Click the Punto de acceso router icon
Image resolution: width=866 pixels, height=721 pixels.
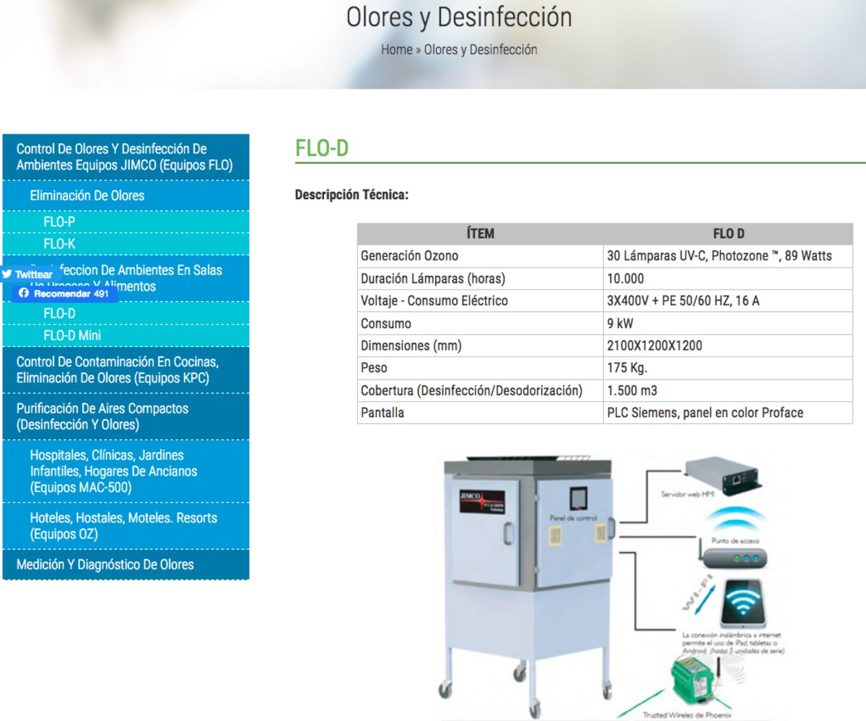click(732, 556)
